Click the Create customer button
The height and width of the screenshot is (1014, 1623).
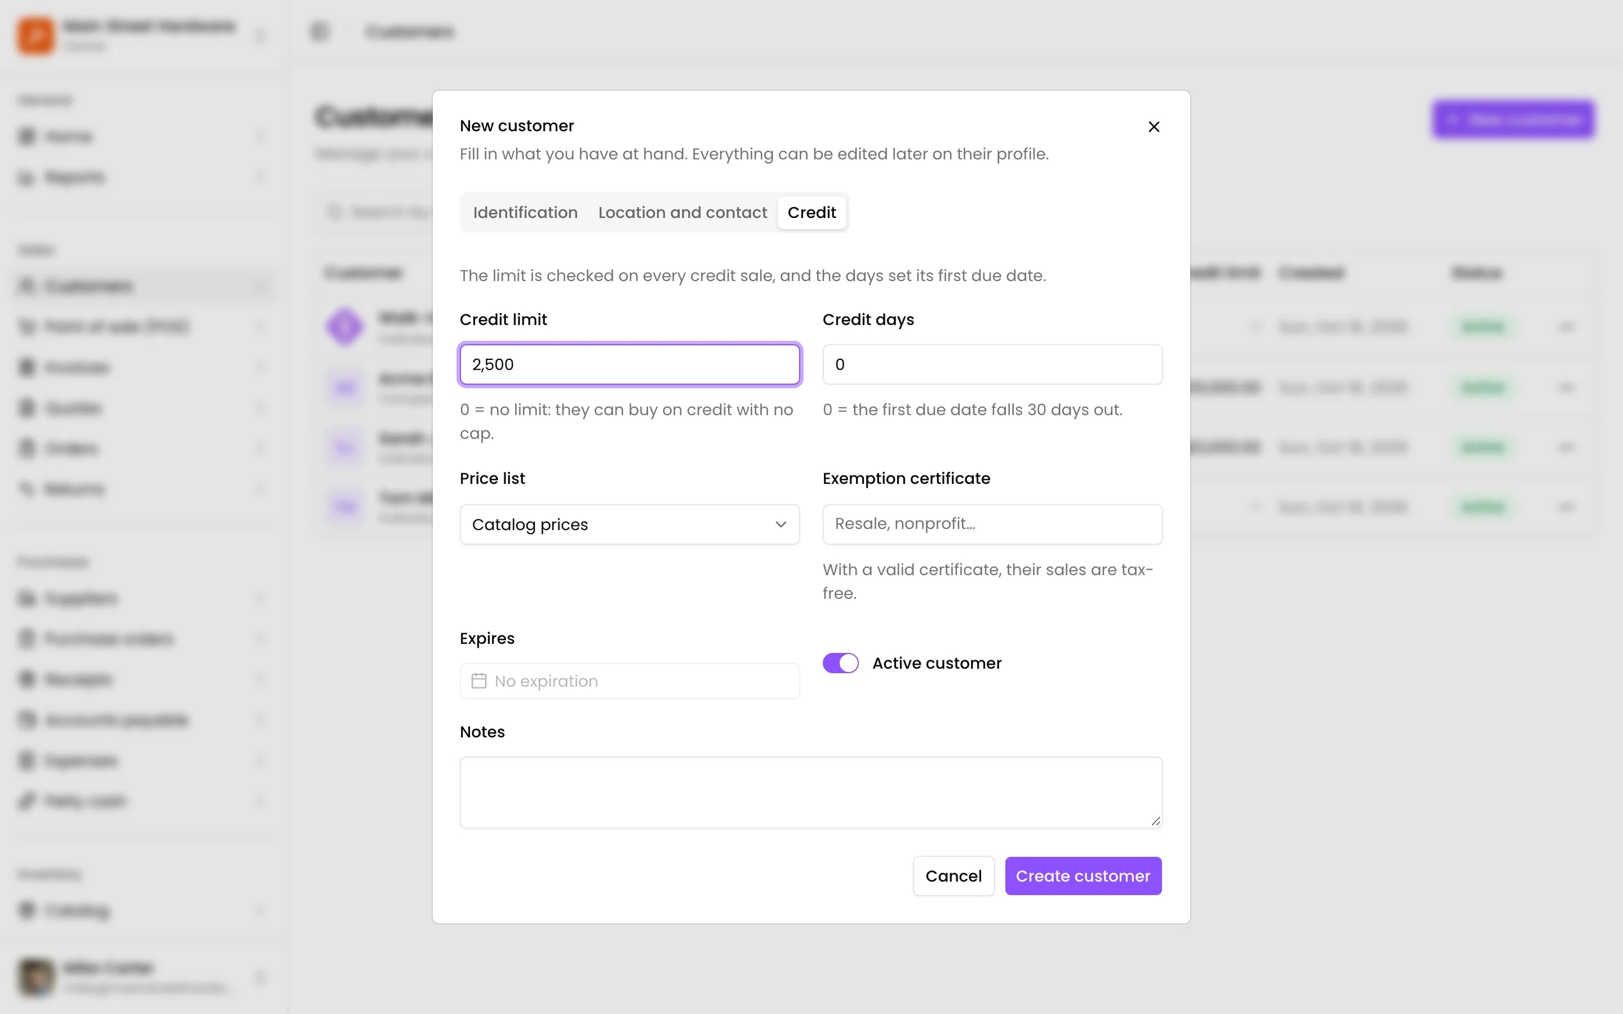pyautogui.click(x=1083, y=876)
